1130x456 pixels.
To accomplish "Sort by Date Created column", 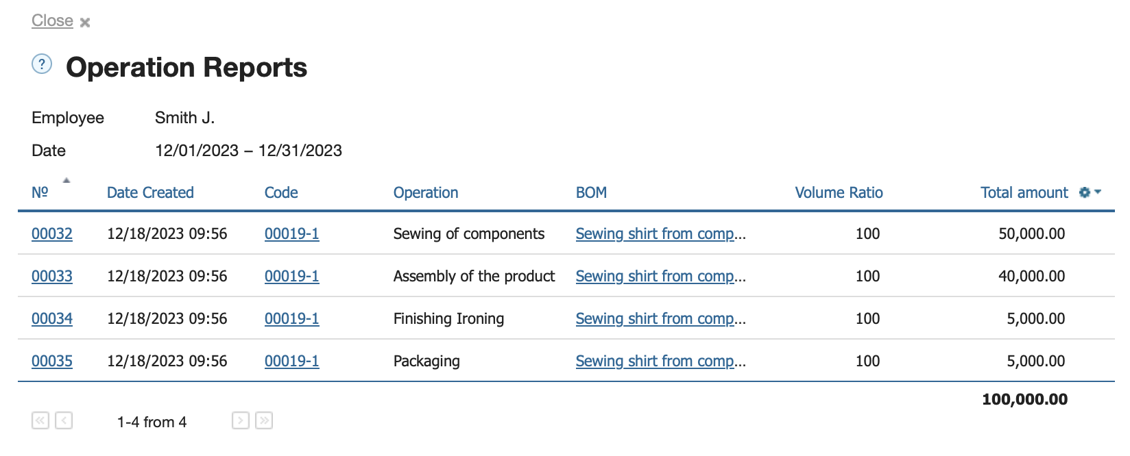I will pyautogui.click(x=150, y=192).
